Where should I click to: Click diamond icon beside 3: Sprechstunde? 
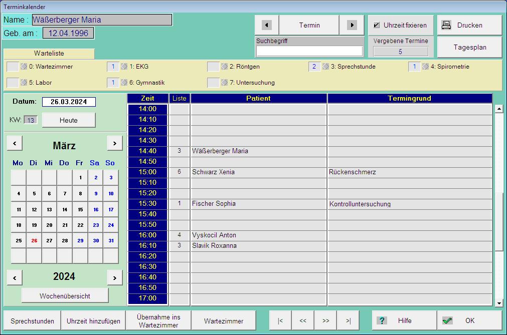[x=325, y=67]
